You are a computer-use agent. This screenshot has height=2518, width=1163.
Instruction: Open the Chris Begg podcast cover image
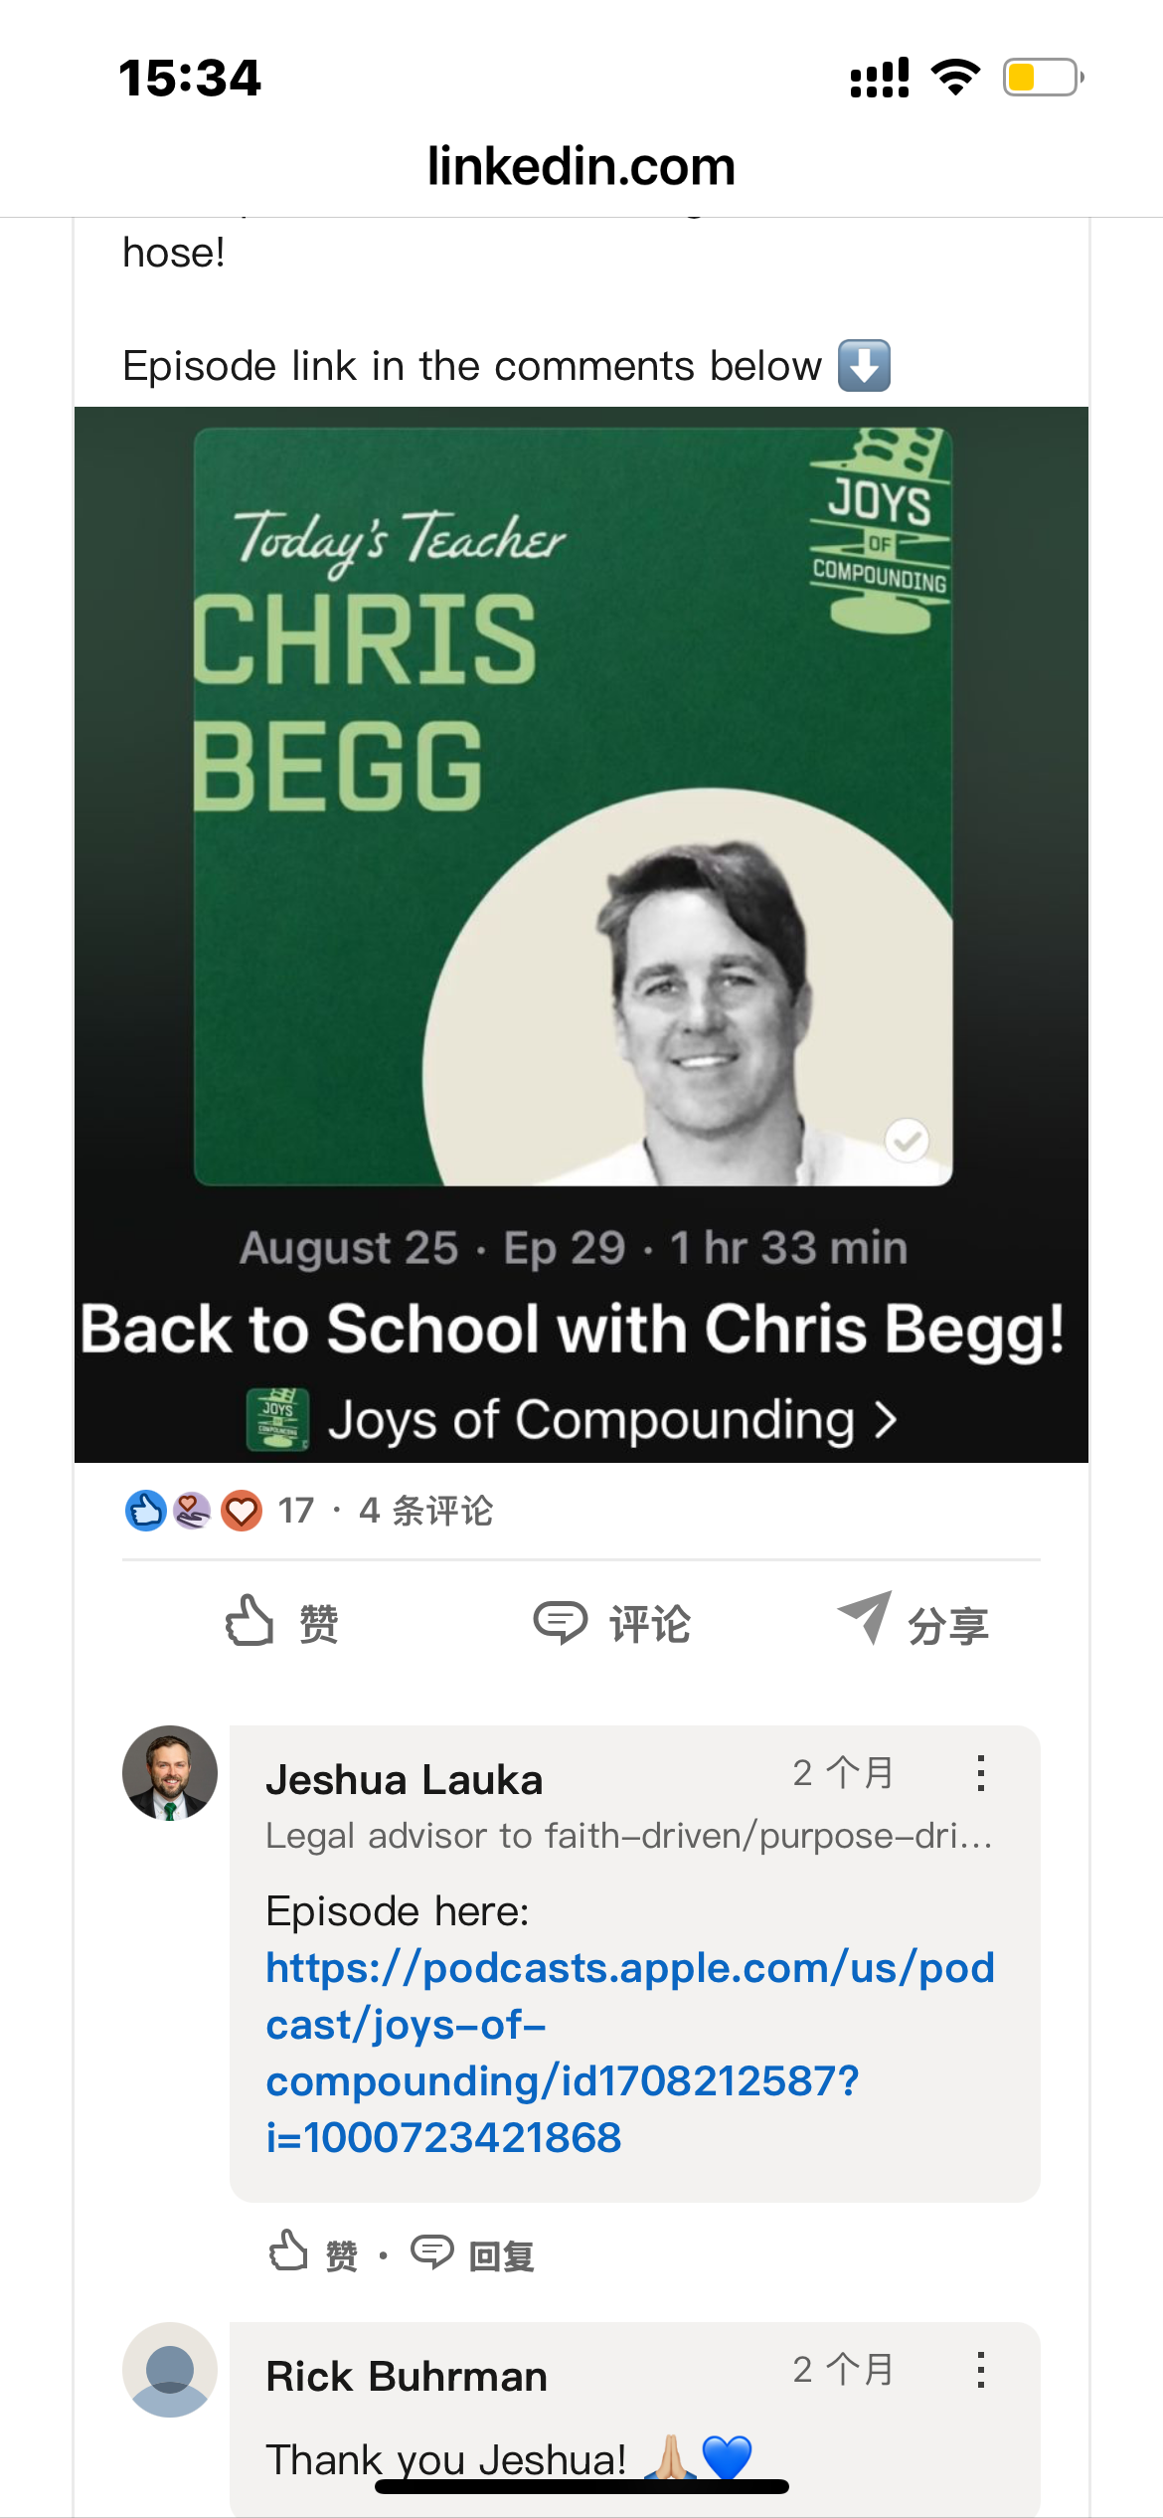tap(574, 807)
